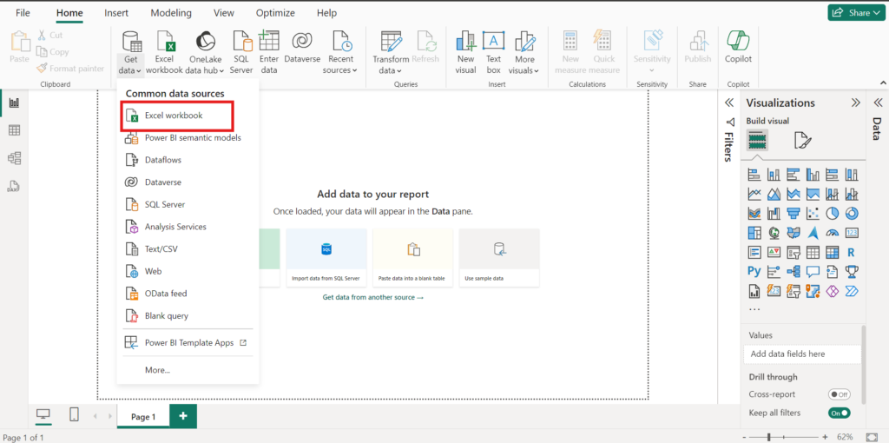Add a new page with plus button
The image size is (889, 443).
[x=183, y=416]
